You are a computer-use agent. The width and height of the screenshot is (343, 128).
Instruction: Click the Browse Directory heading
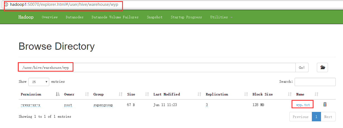coord(56,46)
